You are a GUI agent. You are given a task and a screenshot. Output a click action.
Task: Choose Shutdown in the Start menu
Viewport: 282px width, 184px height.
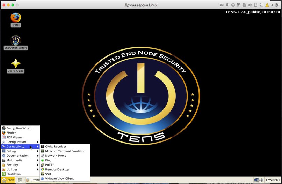click(x=20, y=174)
